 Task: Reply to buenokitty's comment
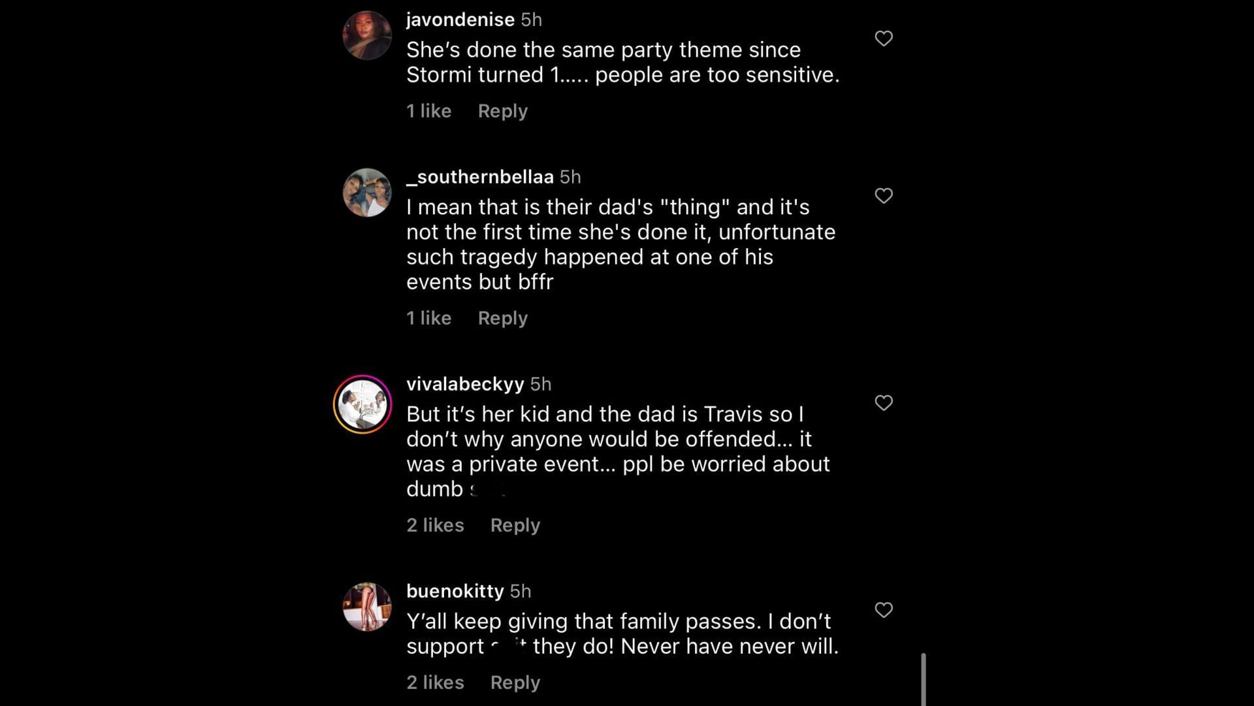coord(515,682)
